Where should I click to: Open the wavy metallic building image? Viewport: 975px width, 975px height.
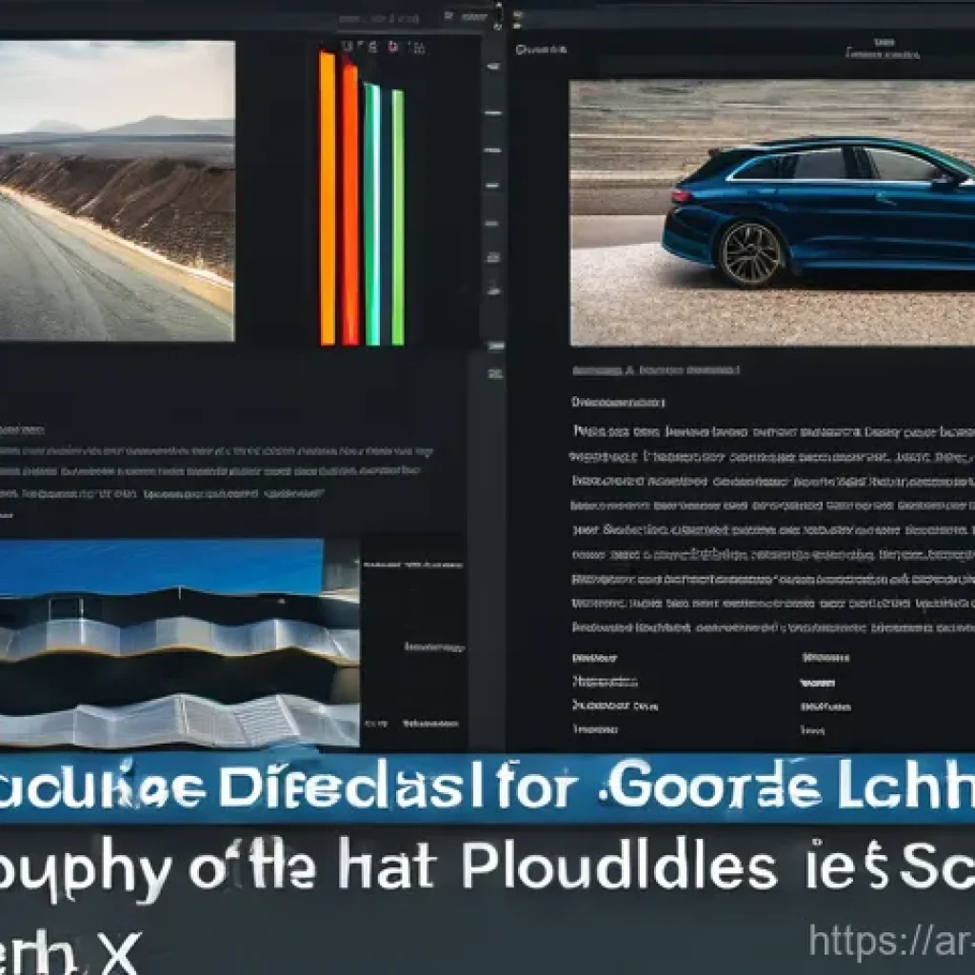point(179,643)
